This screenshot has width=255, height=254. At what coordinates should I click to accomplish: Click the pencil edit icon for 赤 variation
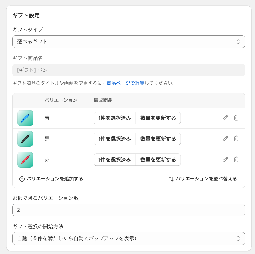click(225, 159)
